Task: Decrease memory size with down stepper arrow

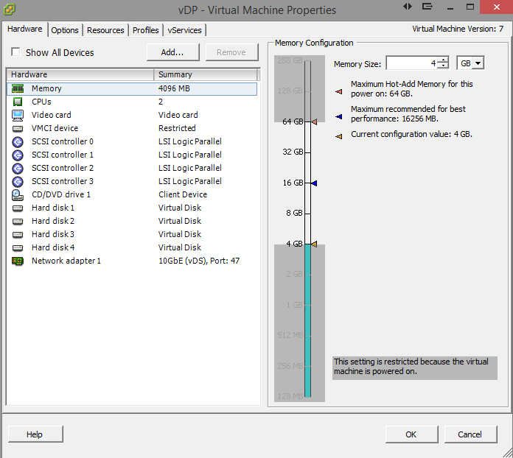Action: point(443,67)
